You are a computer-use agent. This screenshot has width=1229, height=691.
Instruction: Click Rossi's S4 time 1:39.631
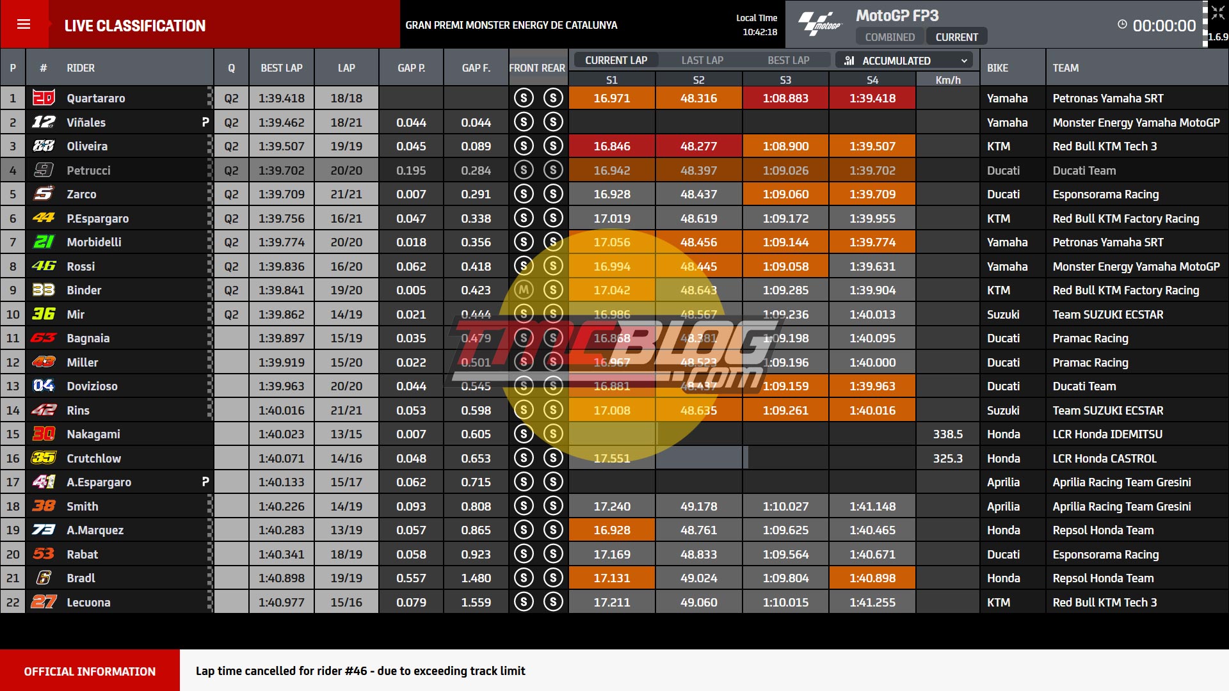[872, 266]
